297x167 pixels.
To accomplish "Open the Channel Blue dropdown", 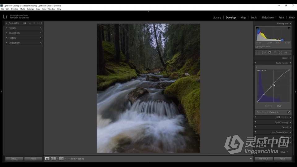I will [x=280, y=106].
